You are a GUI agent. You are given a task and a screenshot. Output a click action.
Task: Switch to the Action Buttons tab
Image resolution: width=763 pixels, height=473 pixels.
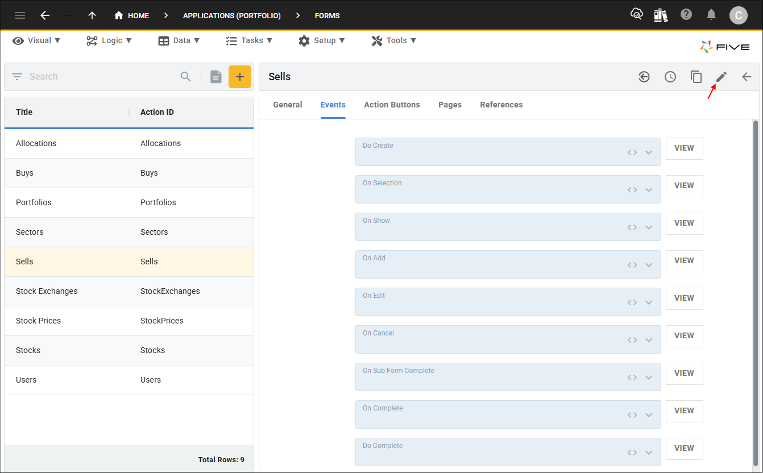(x=392, y=105)
